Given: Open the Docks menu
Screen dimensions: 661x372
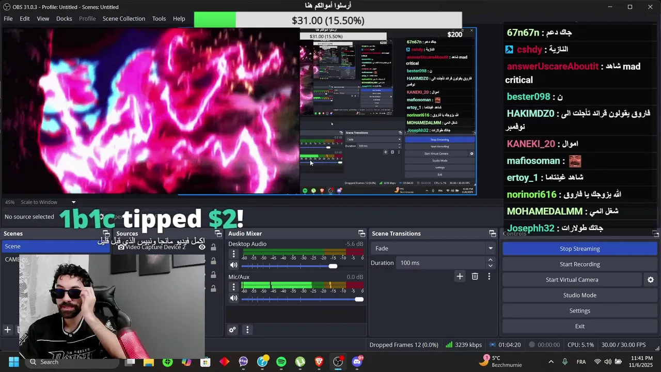Looking at the screenshot, I should (x=64, y=19).
